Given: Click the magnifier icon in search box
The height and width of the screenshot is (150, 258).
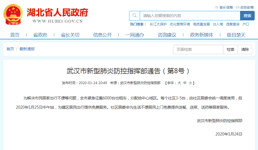Looking at the screenshot, I should [x=134, y=16].
